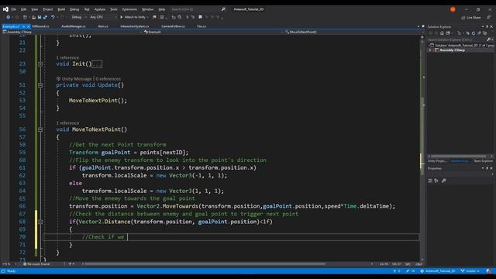Image resolution: width=496 pixels, height=279 pixels.
Task: Switch to the Team Explorer panel tab
Action: pos(483,161)
